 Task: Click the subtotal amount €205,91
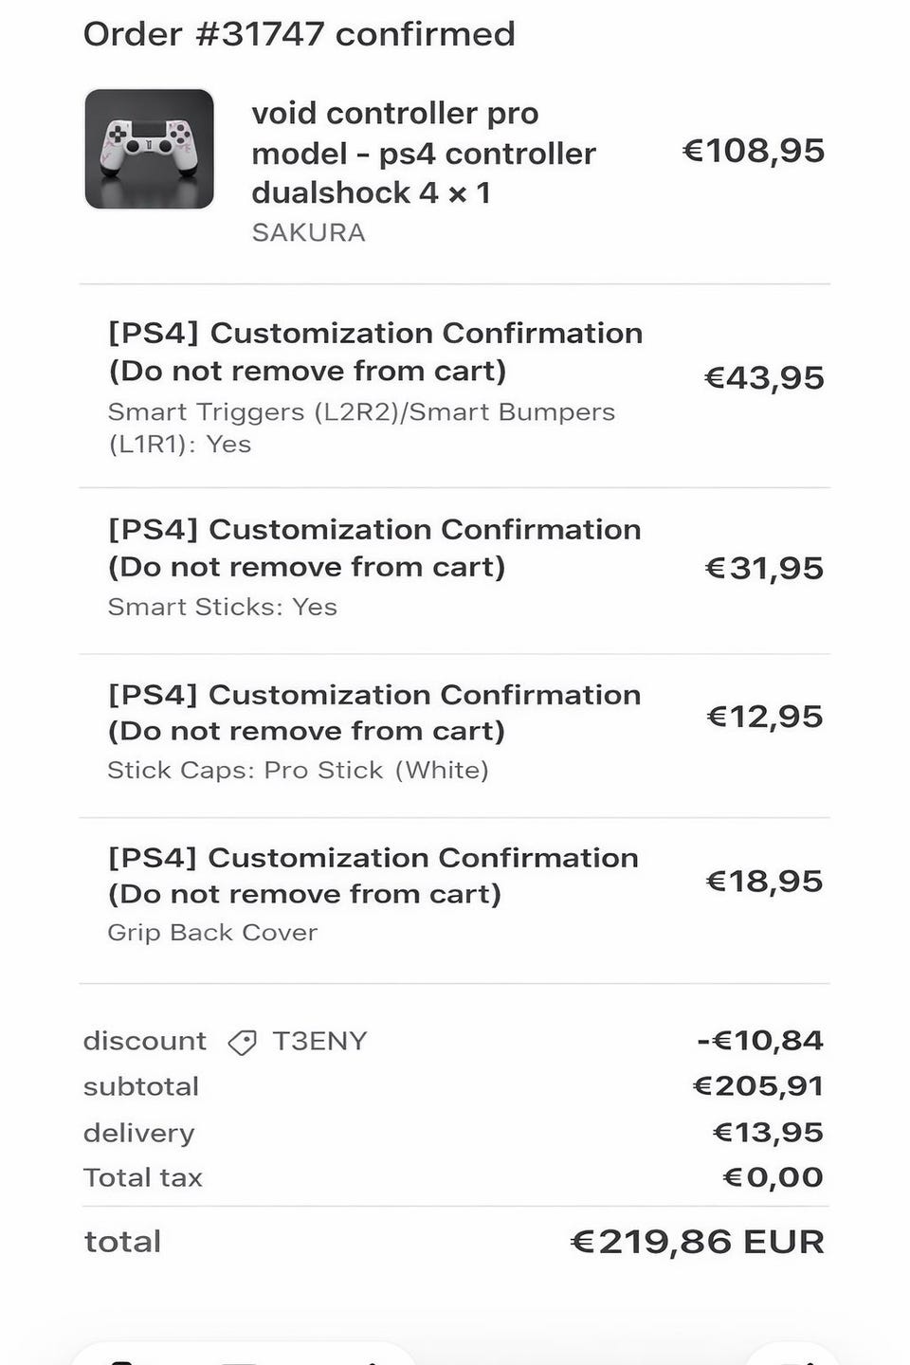pyautogui.click(x=758, y=1085)
